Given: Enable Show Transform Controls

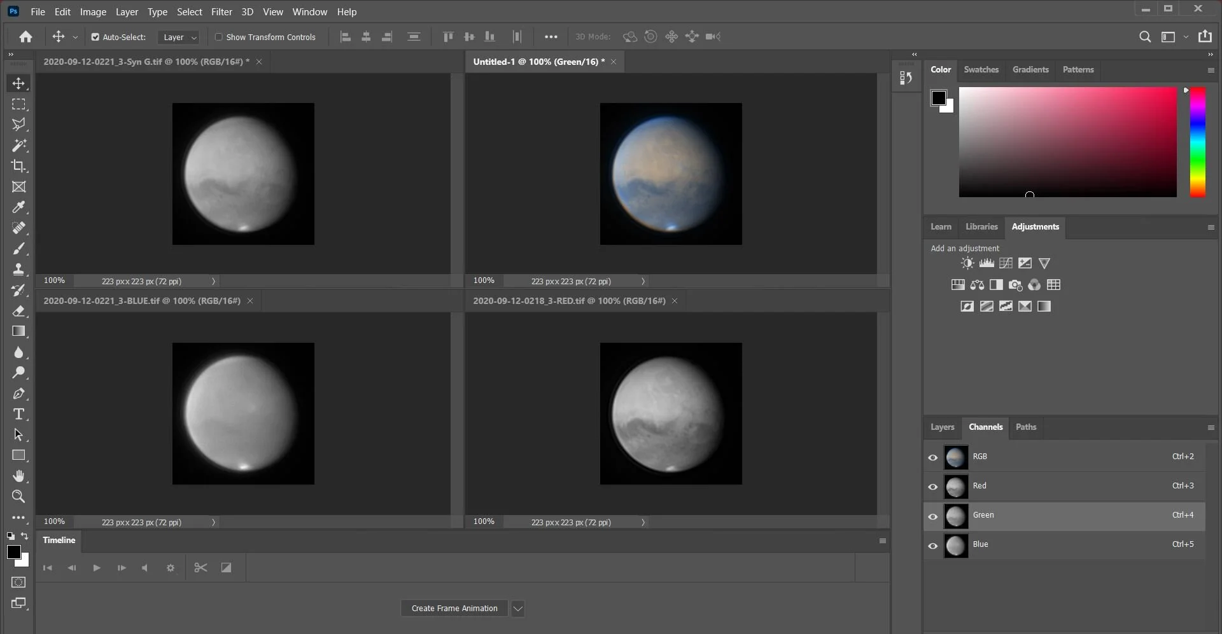Looking at the screenshot, I should click(x=219, y=37).
